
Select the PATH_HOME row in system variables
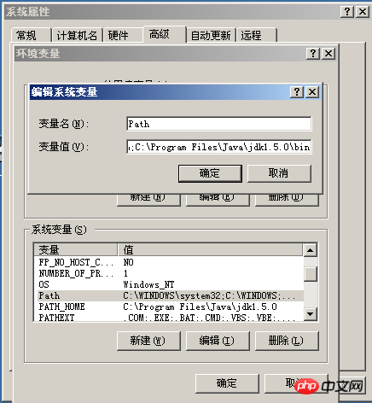(x=168, y=307)
